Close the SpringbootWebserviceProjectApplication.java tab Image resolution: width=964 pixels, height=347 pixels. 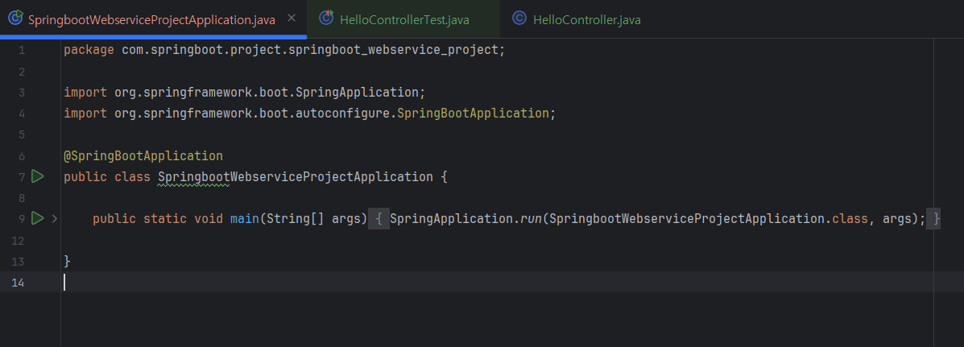pos(292,19)
